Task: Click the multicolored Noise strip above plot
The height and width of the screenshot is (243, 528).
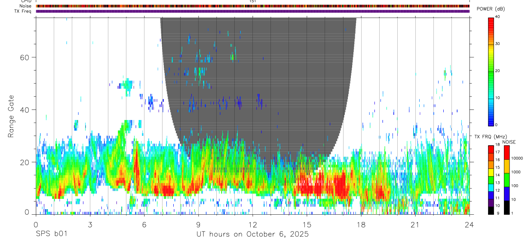Action: 253,6
